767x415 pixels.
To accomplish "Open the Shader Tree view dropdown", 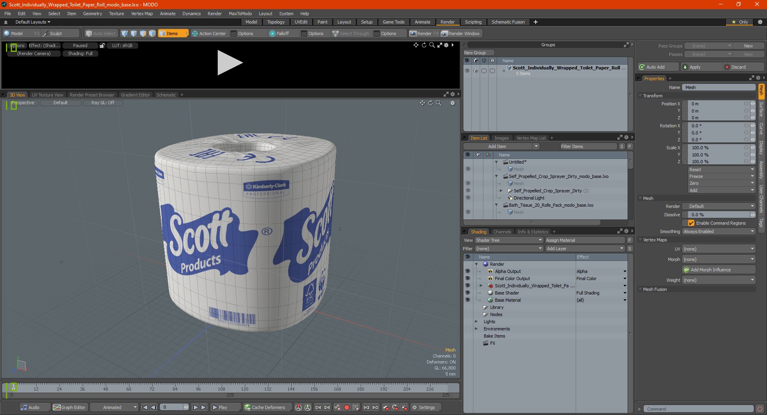I will [x=509, y=240].
